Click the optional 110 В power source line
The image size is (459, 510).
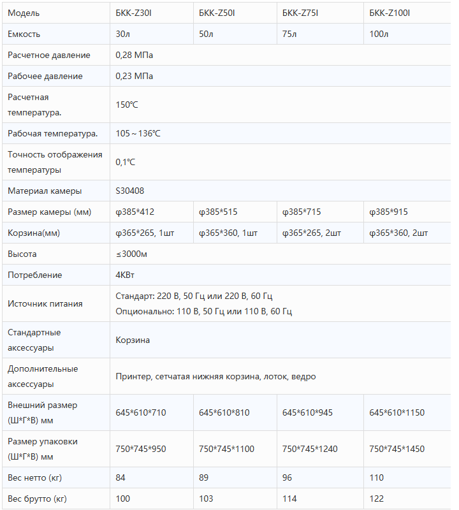coord(204,311)
